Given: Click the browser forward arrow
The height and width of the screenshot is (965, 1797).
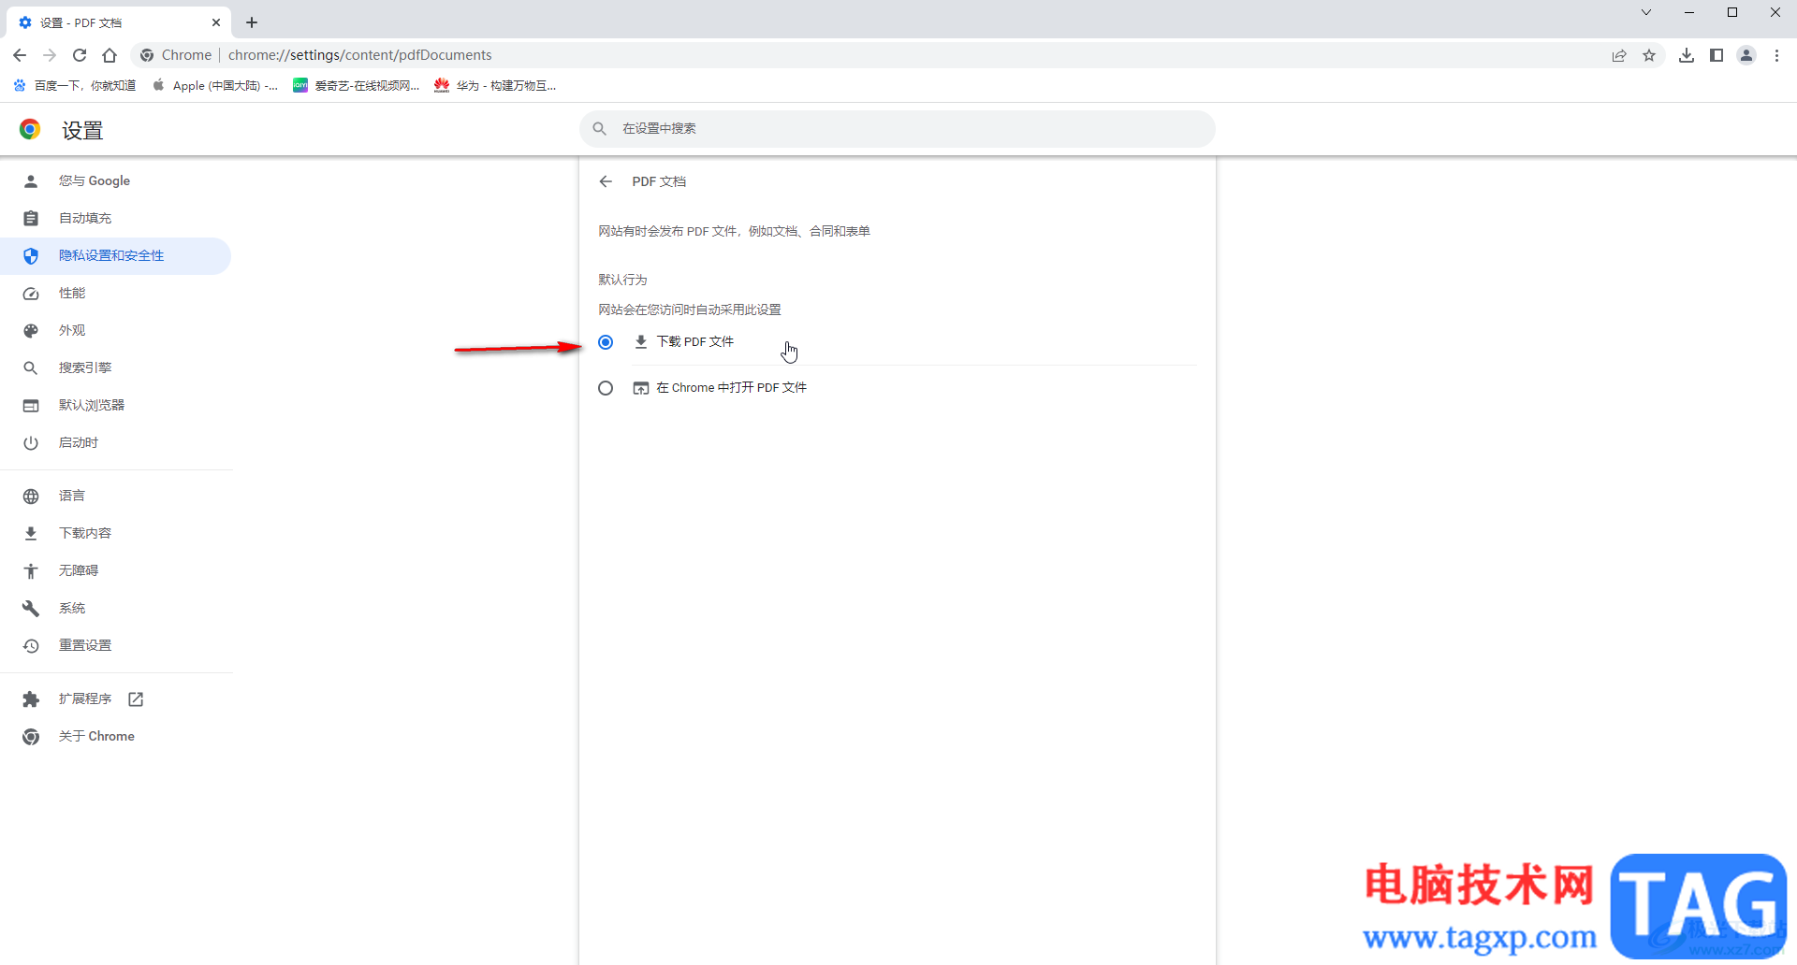Looking at the screenshot, I should click(x=50, y=55).
